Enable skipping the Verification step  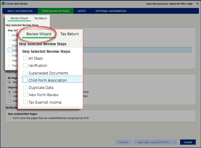click(25, 65)
